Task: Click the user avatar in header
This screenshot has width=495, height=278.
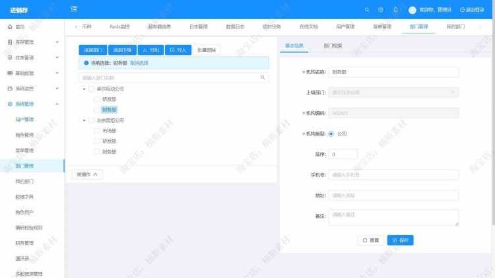Action: tap(412, 10)
